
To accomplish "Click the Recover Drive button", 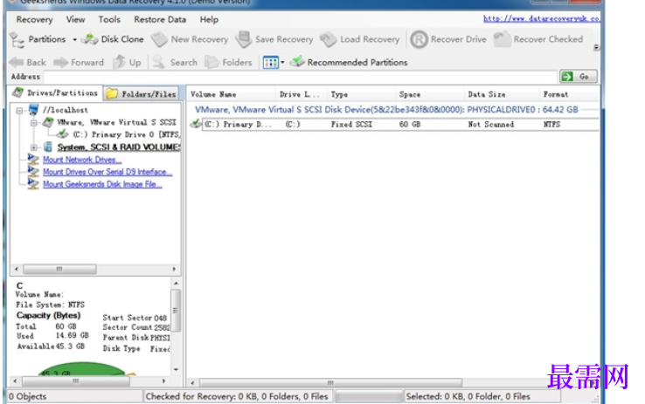I will click(x=448, y=39).
